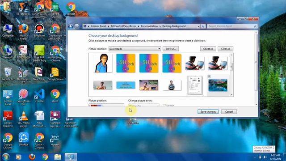Screen dimensions: 286x161
Task: Go to All Control Panel Items breadcrumb
Action: [x=123, y=26]
